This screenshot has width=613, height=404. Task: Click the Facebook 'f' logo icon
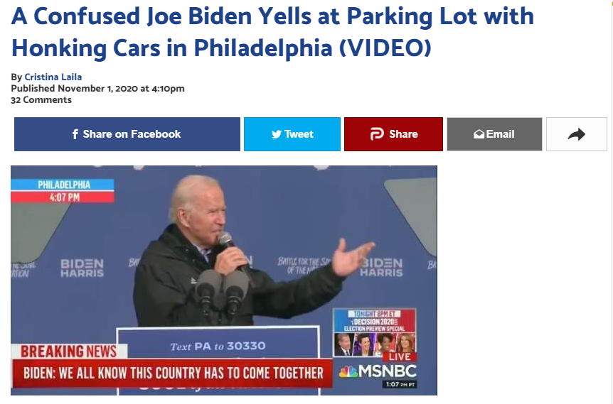[75, 134]
